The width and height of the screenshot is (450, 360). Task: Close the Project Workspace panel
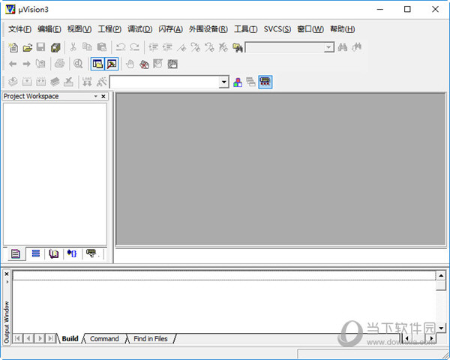(103, 97)
